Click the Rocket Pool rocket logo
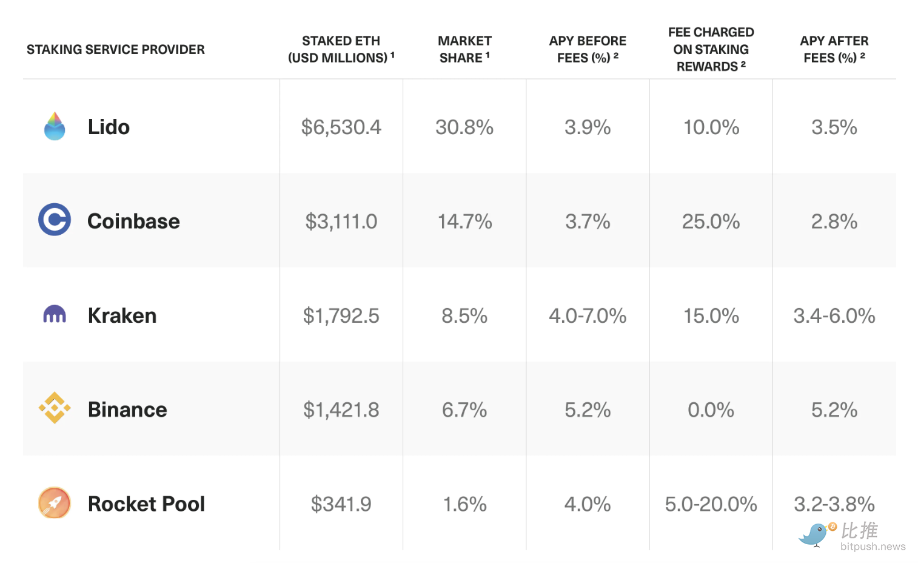 click(x=55, y=502)
